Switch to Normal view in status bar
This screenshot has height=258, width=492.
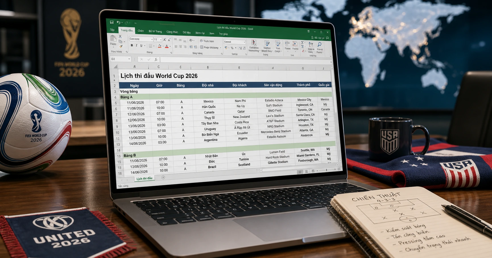point(300,172)
